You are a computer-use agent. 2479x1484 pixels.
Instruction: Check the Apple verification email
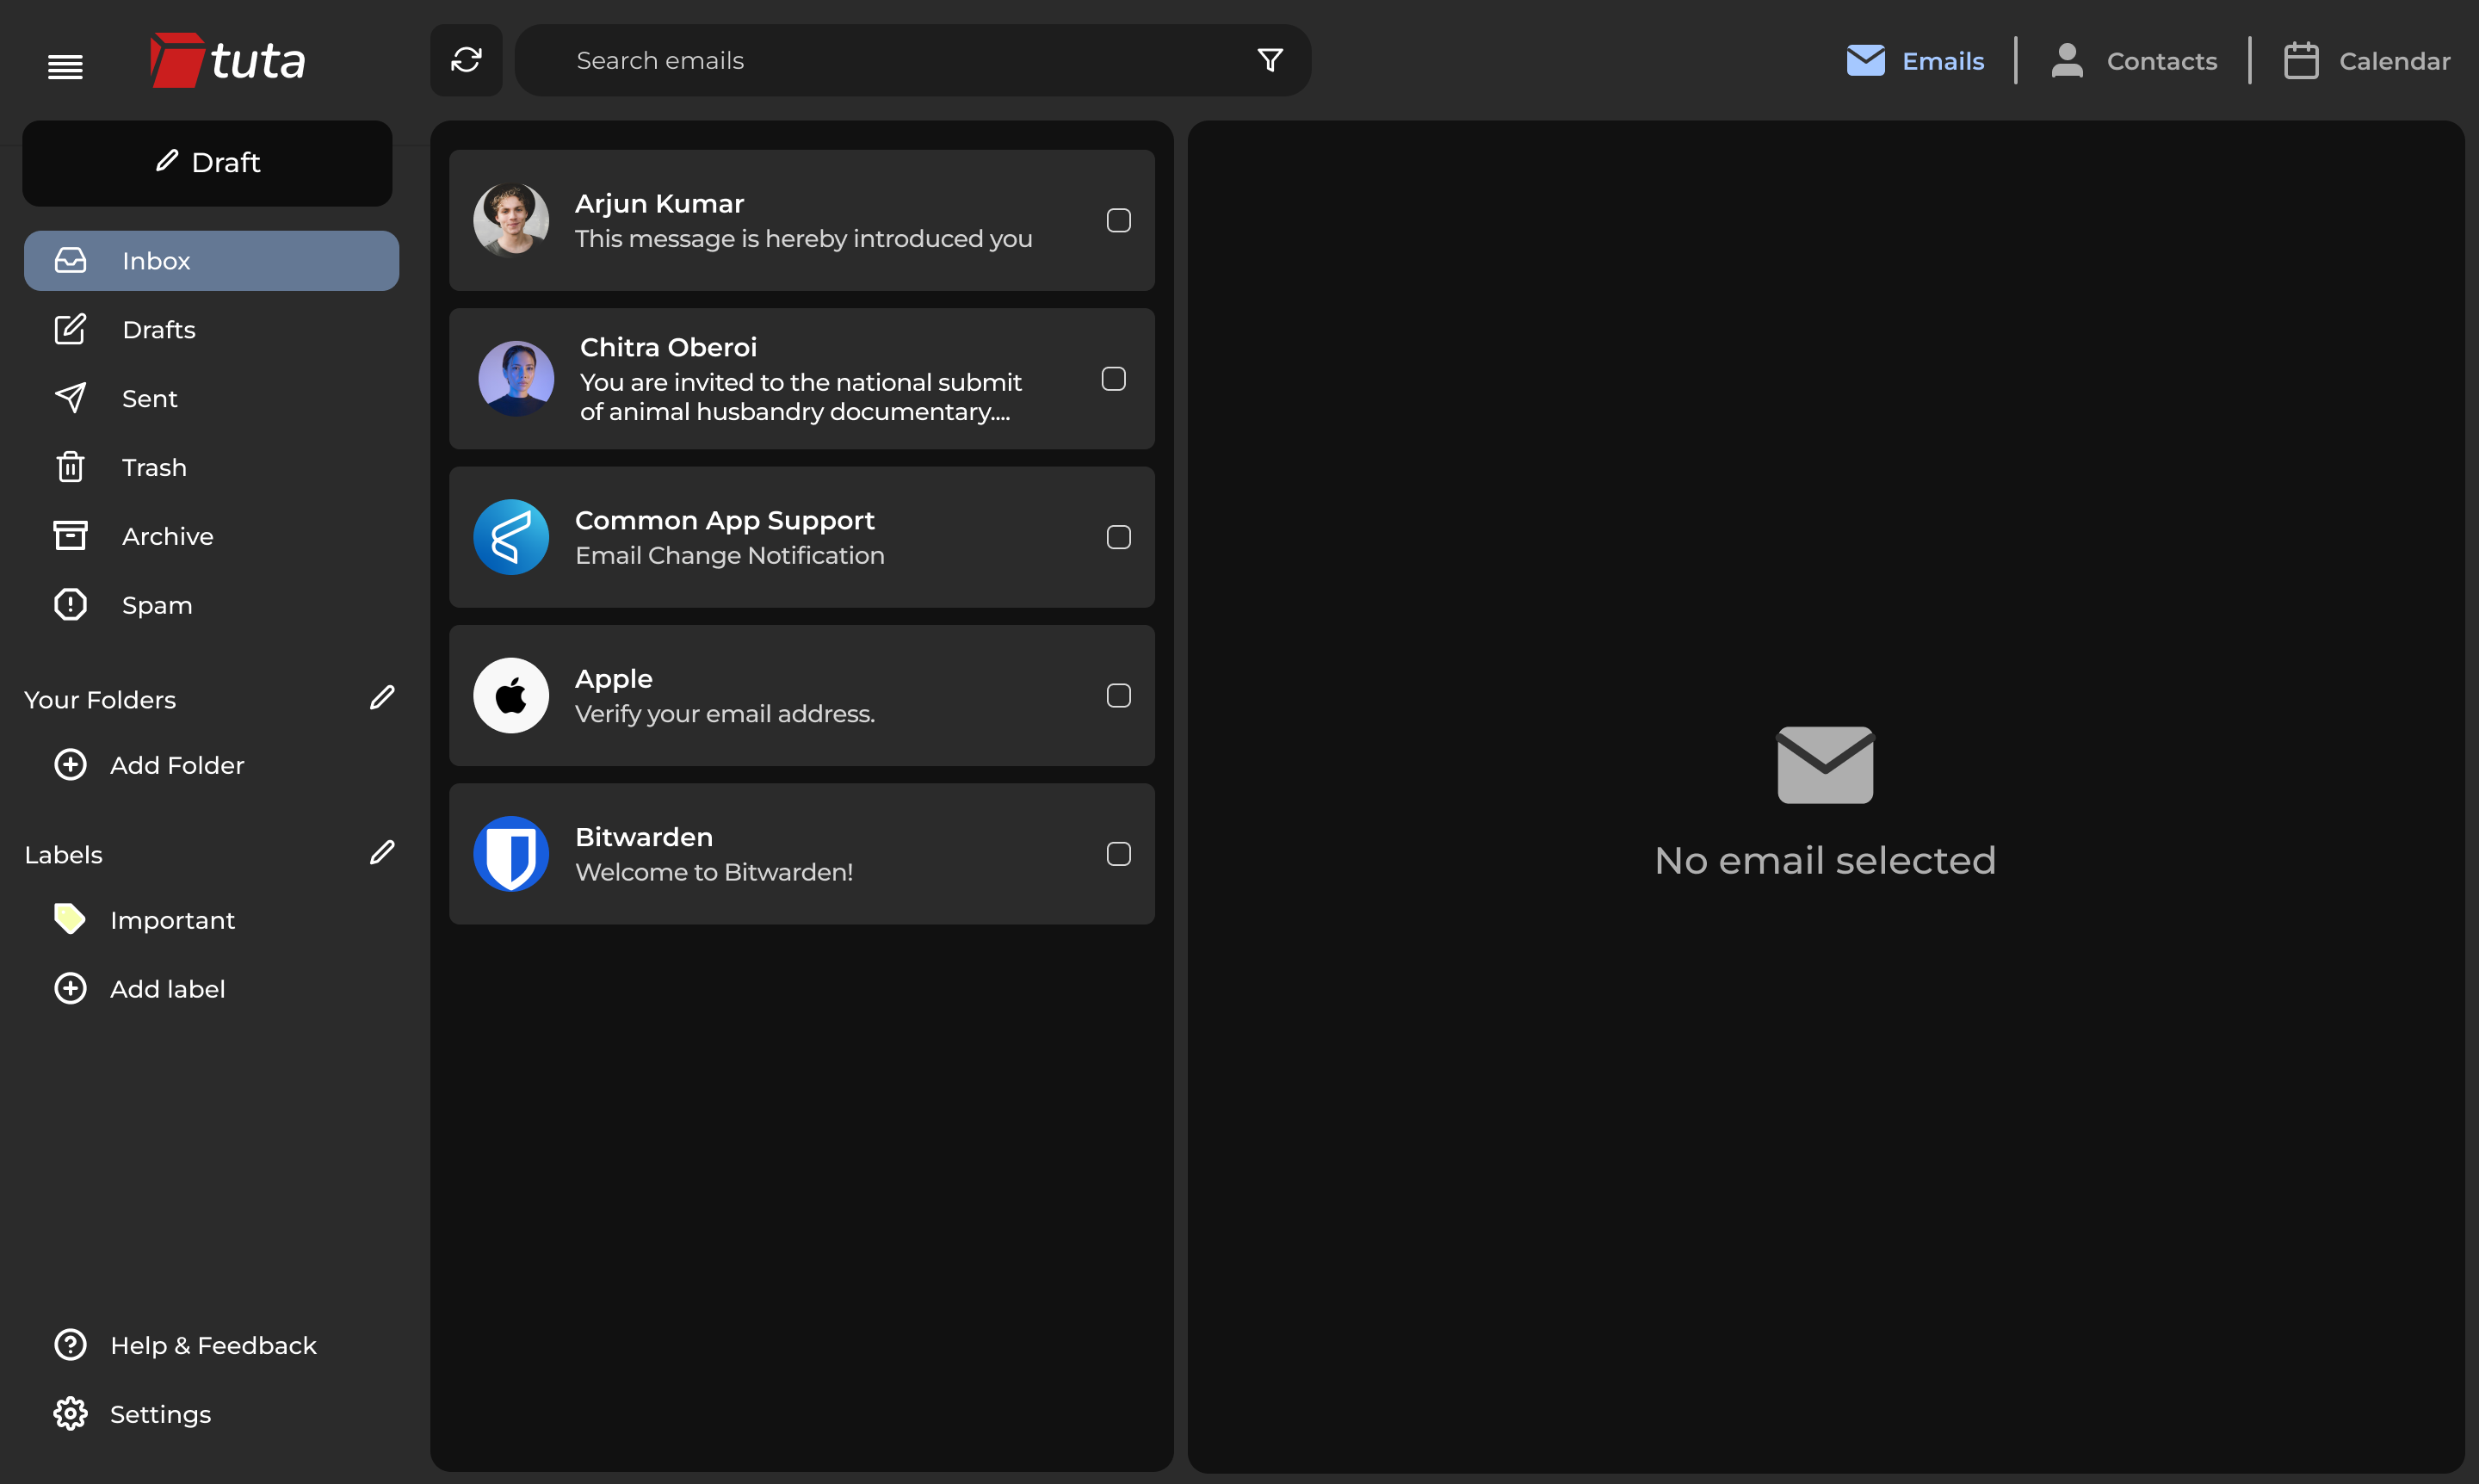pos(1118,695)
